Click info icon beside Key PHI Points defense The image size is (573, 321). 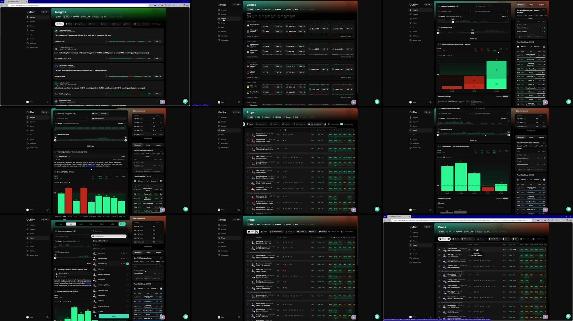tap(161, 258)
